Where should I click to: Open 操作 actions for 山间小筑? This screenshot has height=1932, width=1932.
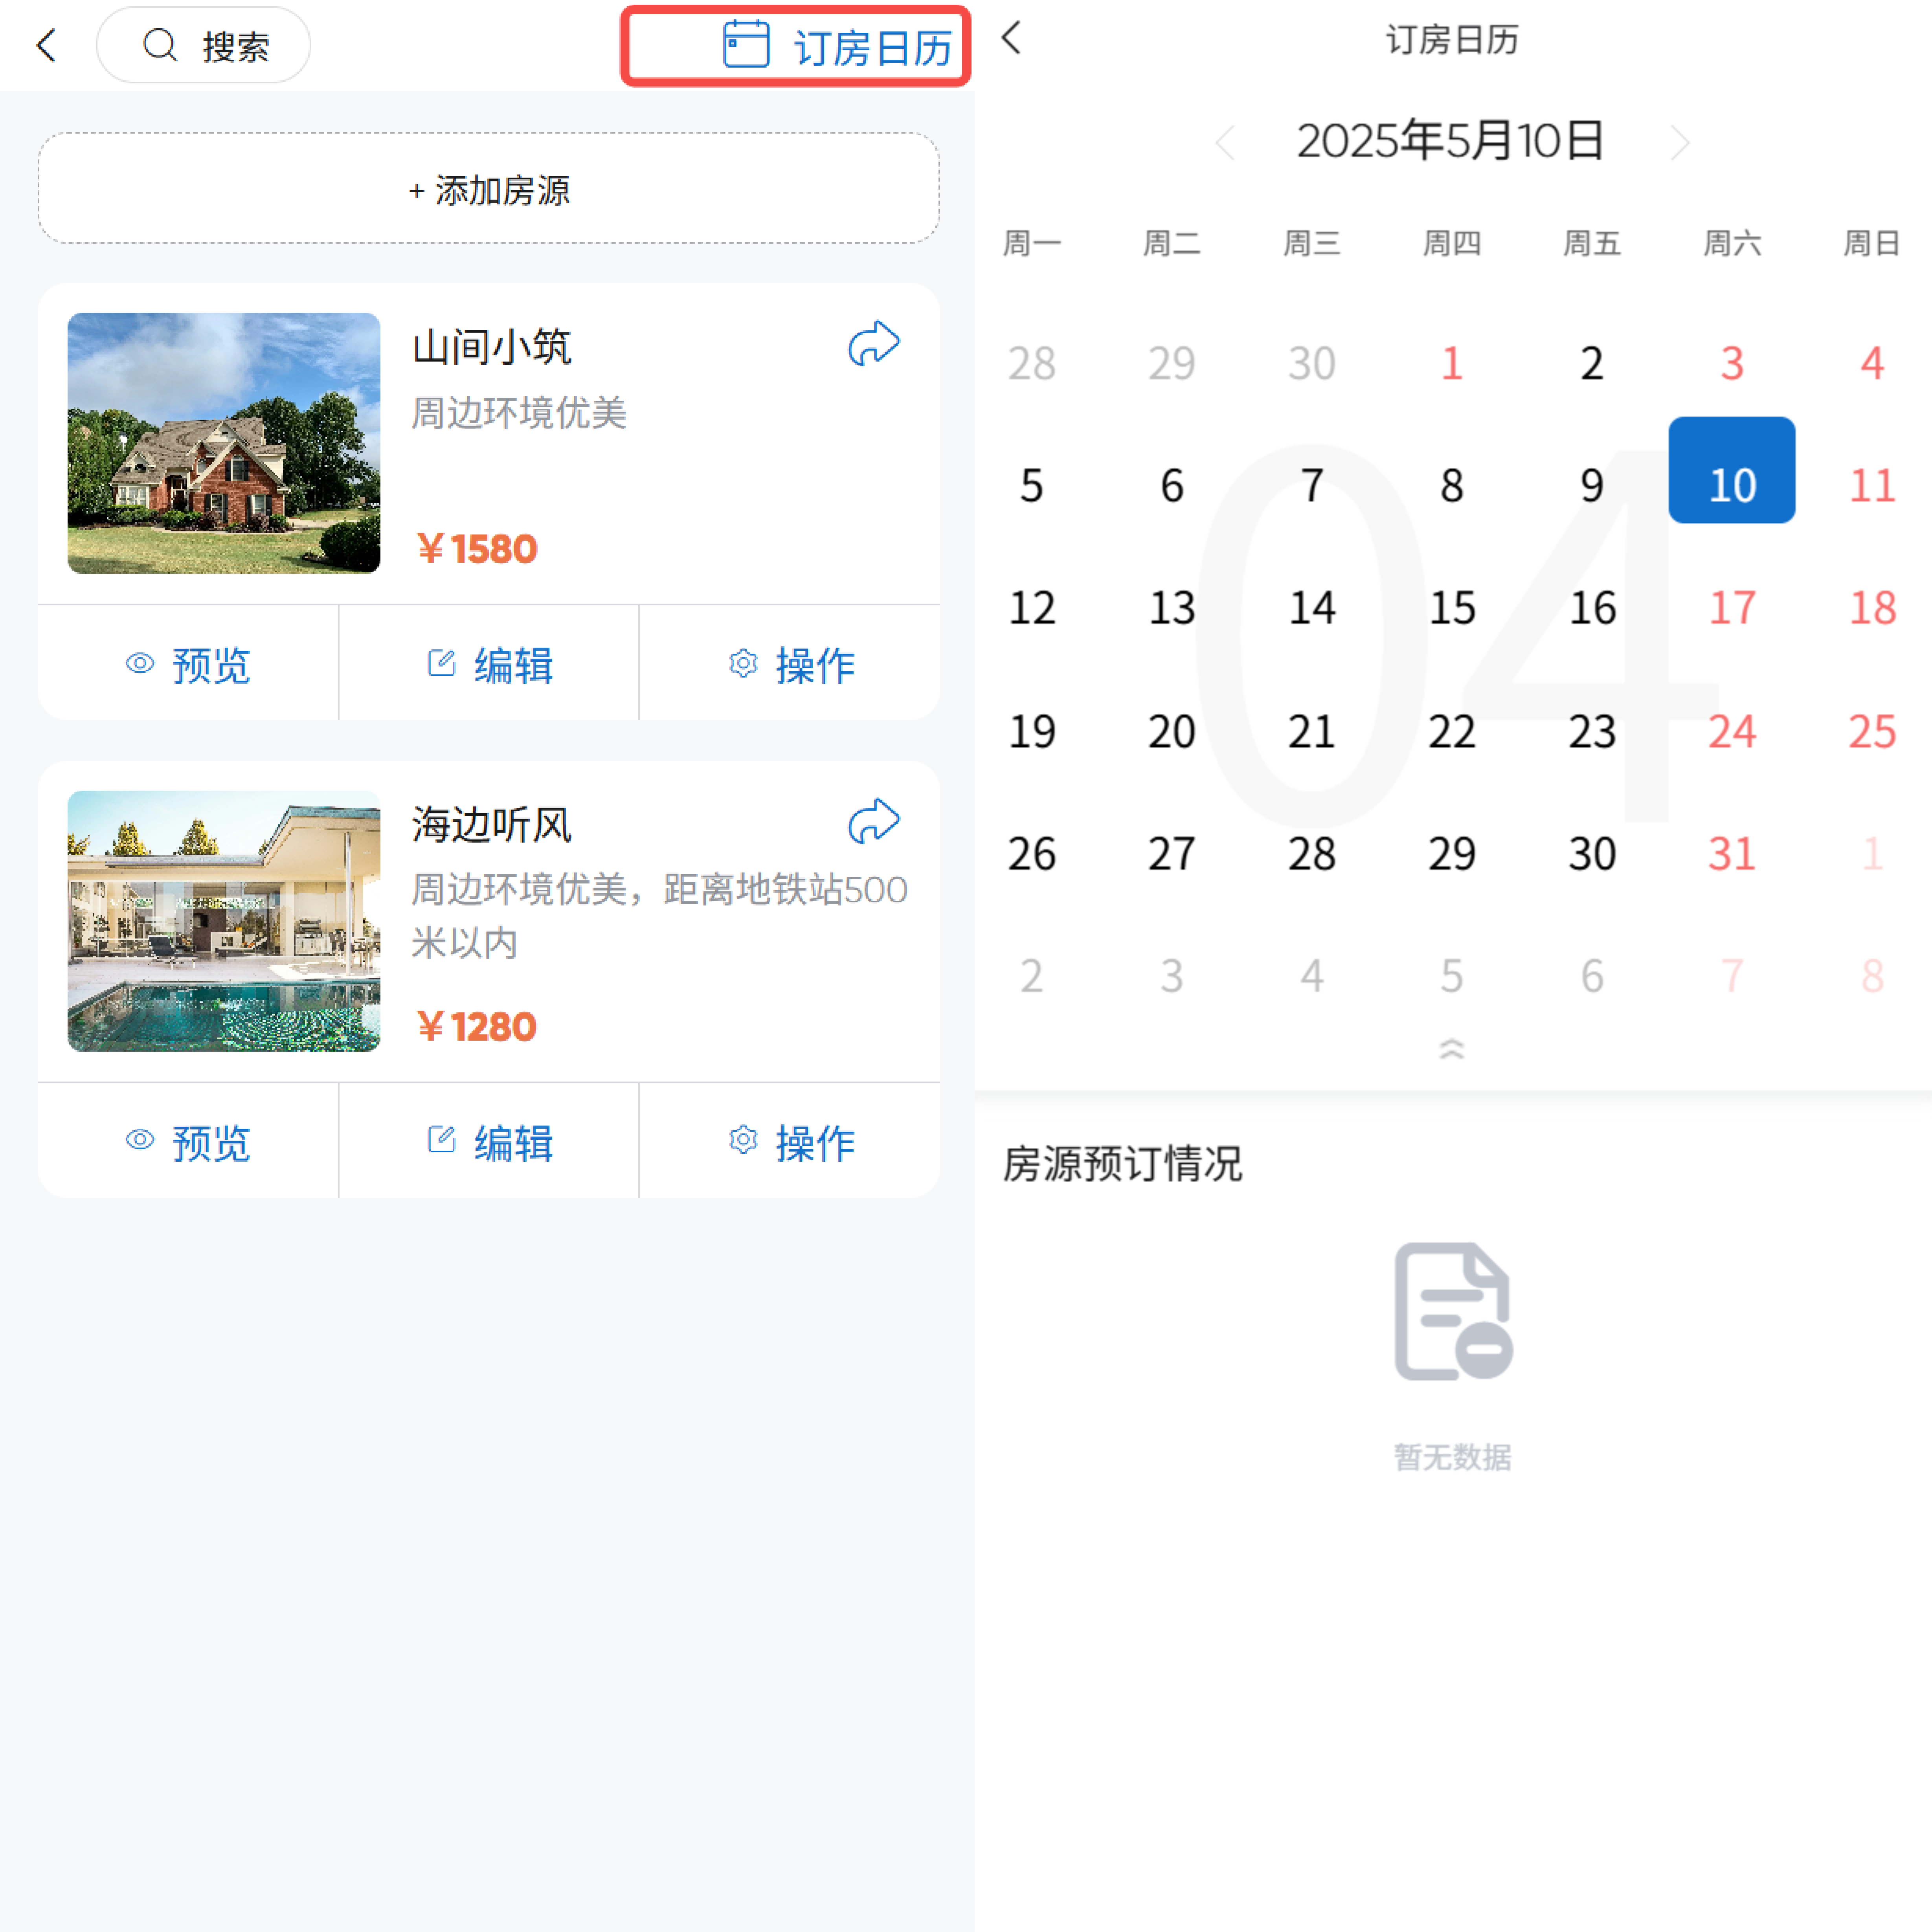coord(790,663)
